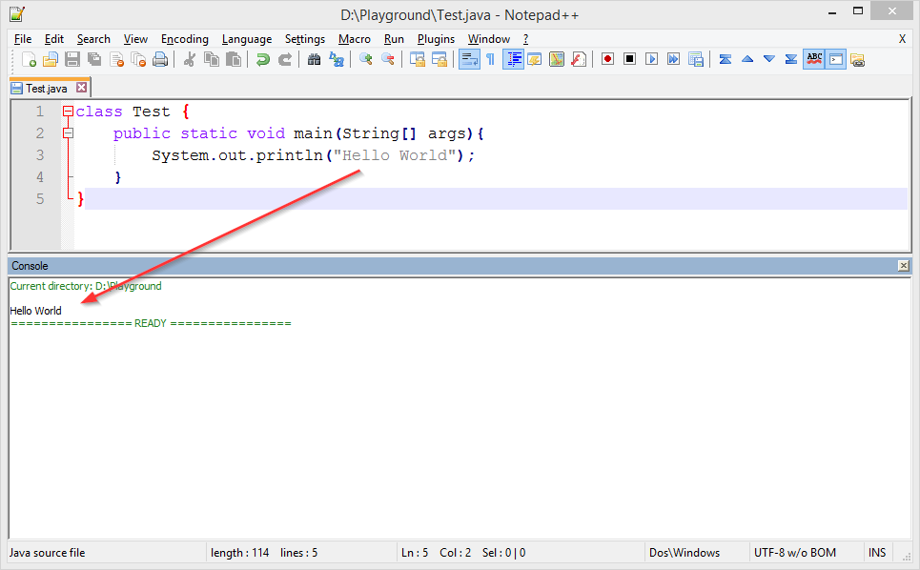
Task: Close the Test.java tab with its X
Action: [82, 88]
